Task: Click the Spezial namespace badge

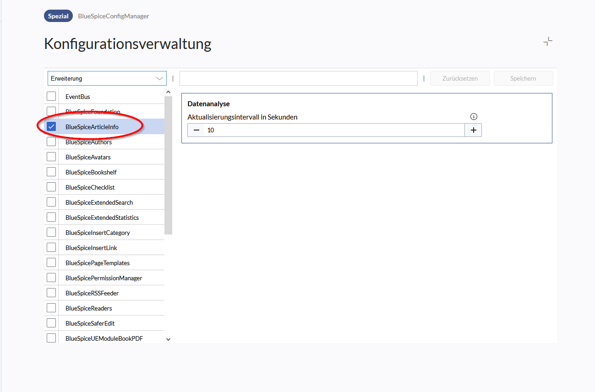Action: point(58,16)
